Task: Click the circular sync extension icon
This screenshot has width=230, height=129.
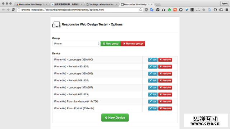Action: [215, 10]
